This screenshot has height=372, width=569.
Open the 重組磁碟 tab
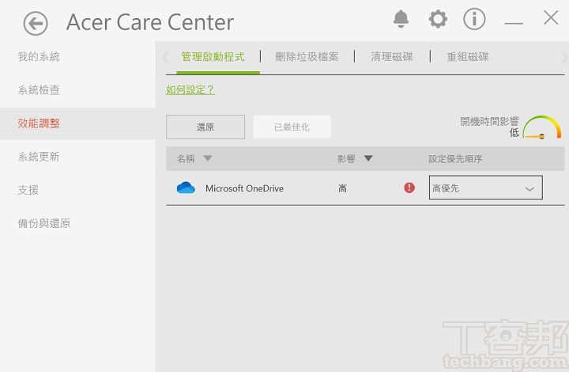pyautogui.click(x=468, y=57)
